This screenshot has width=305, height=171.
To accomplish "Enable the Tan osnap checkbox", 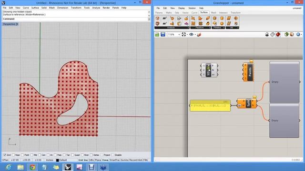I will pyautogui.click(x=64, y=155).
